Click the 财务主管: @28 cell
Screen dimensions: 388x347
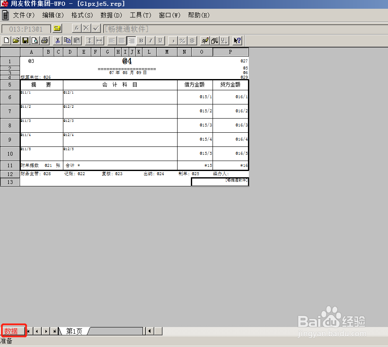point(36,174)
